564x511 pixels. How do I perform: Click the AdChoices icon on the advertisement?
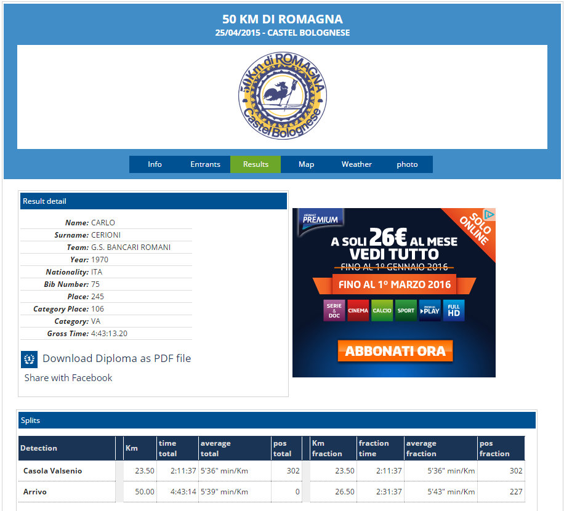(489, 214)
